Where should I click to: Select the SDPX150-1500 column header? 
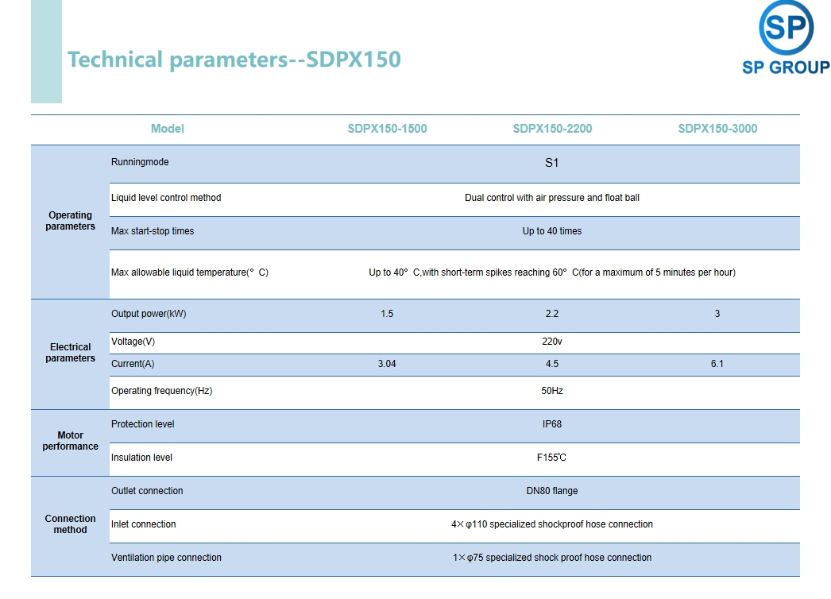pos(387,129)
